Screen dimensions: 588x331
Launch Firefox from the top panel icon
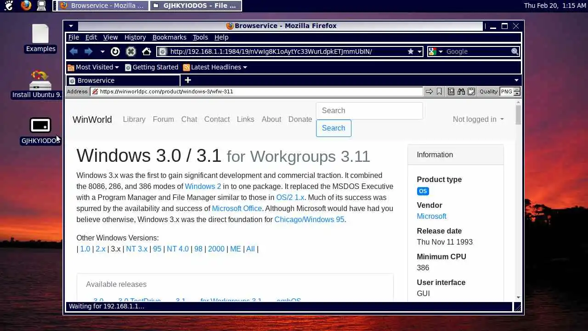pyautogui.click(x=26, y=6)
